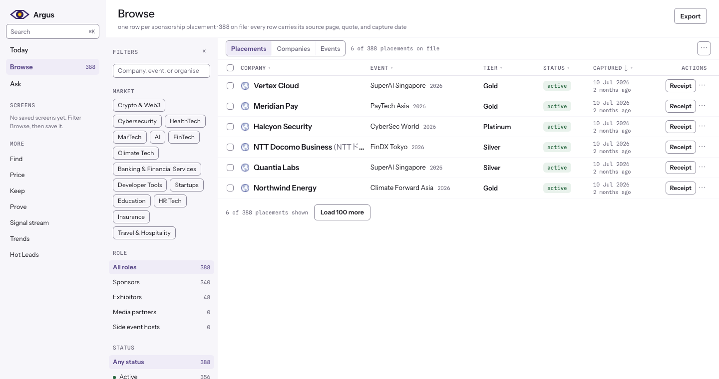Click the globe icon beside NTT Docomo Business
Image resolution: width=719 pixels, height=379 pixels.
point(245,147)
